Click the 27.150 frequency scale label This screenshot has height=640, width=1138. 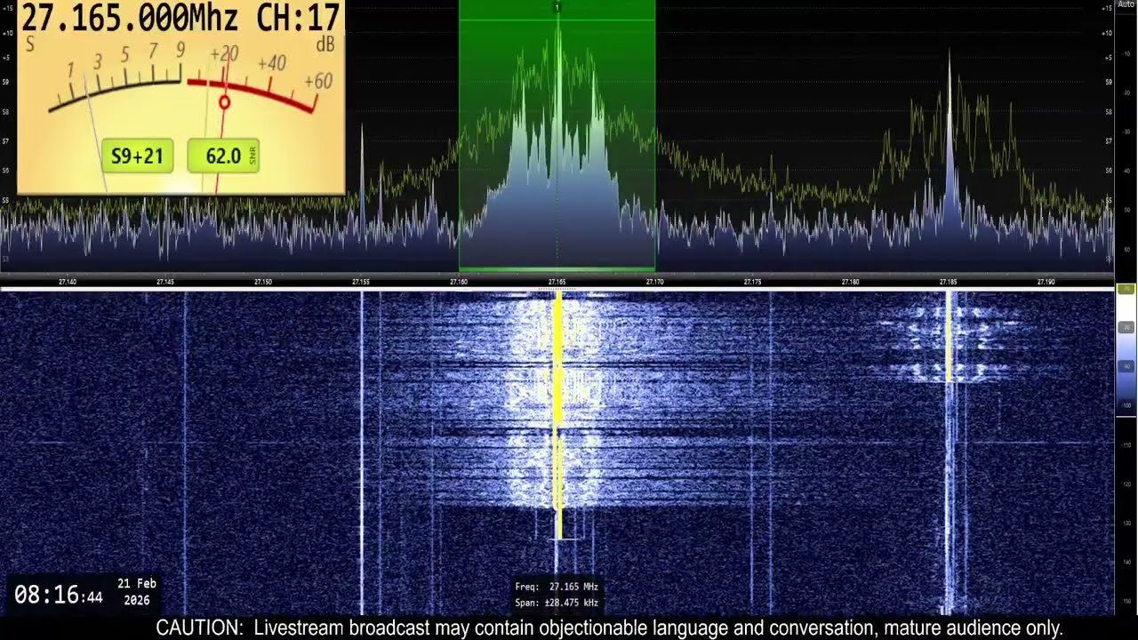click(263, 282)
